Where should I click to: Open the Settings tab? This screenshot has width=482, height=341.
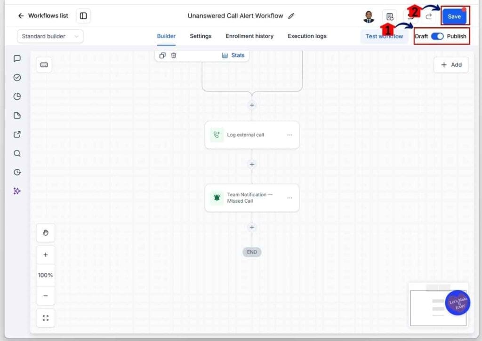tap(201, 36)
